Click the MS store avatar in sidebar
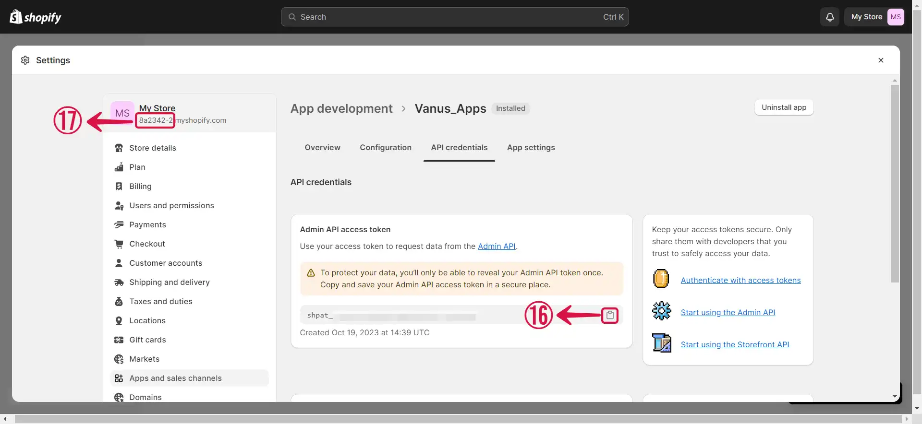Viewport: 922px width, 424px height. (122, 113)
